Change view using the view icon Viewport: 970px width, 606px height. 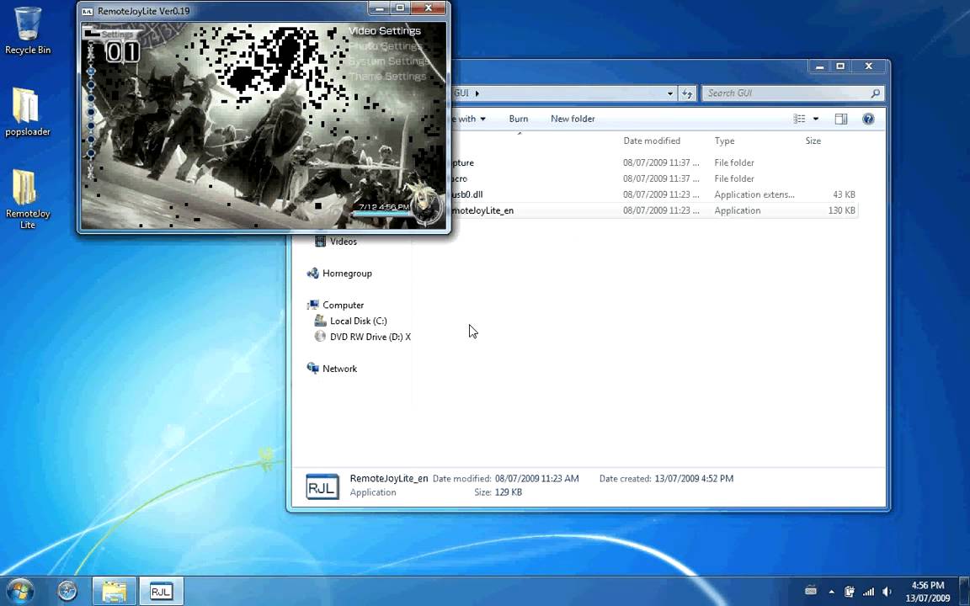tap(799, 119)
